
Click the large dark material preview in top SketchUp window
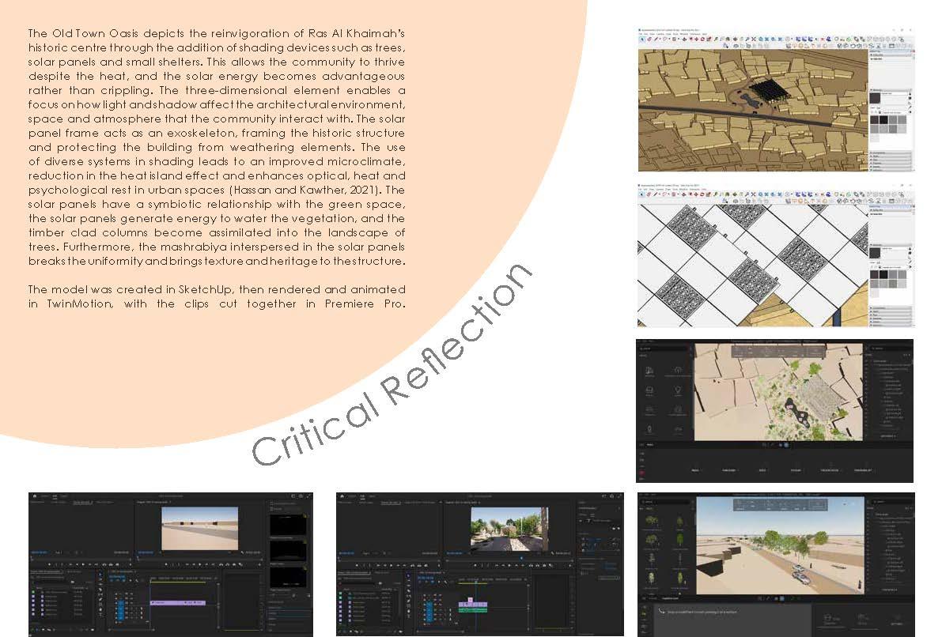coord(875,98)
